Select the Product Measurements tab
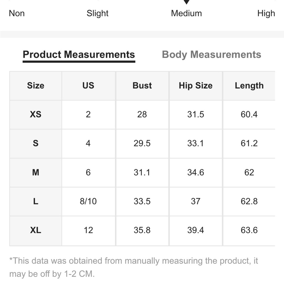This screenshot has height=284, width=284. coord(79,55)
